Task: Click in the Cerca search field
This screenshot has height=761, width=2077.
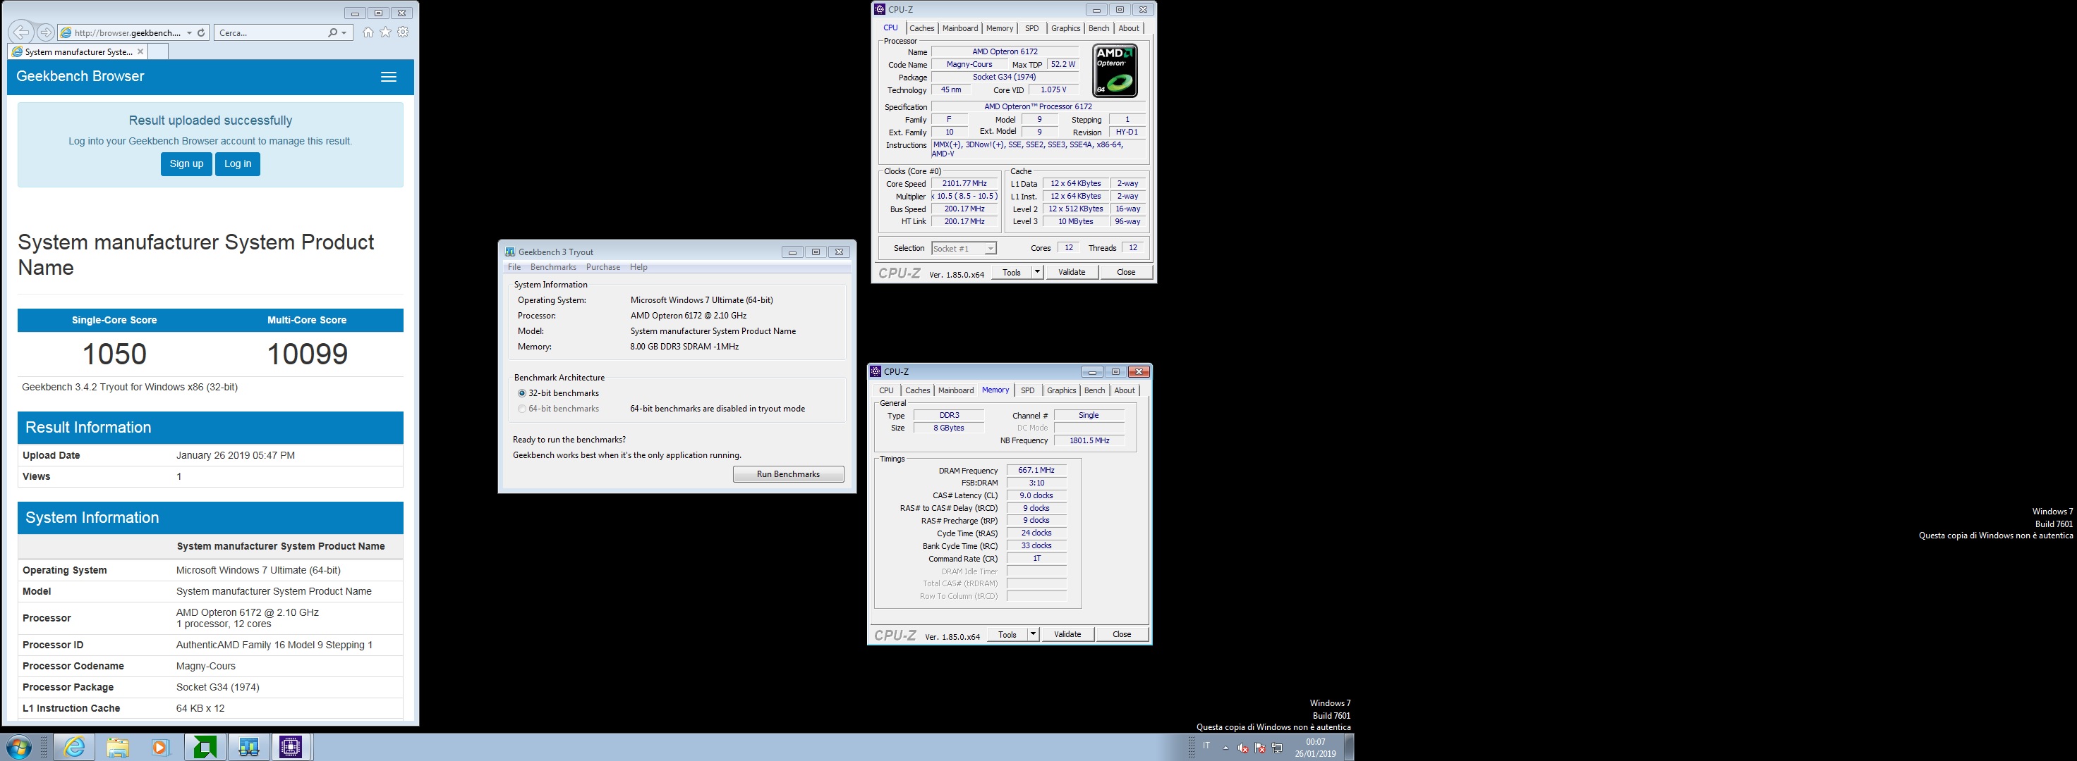Action: point(270,33)
